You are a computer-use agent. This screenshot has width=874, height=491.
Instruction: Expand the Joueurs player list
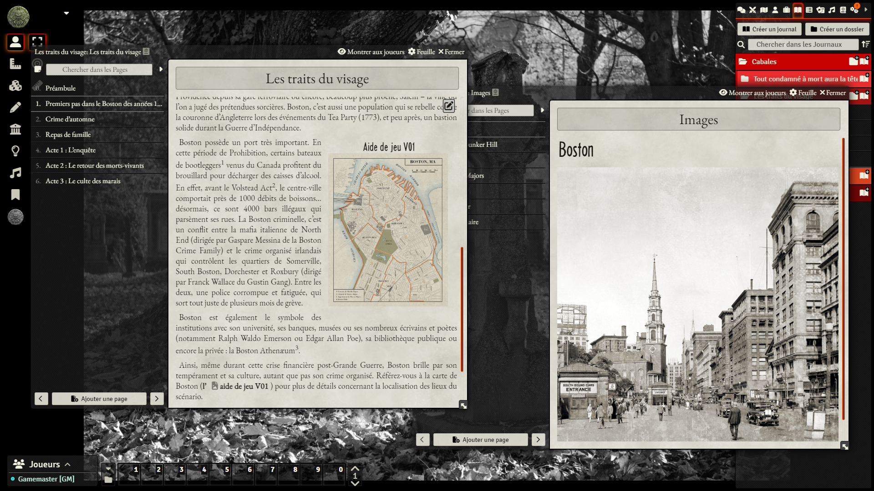point(43,464)
